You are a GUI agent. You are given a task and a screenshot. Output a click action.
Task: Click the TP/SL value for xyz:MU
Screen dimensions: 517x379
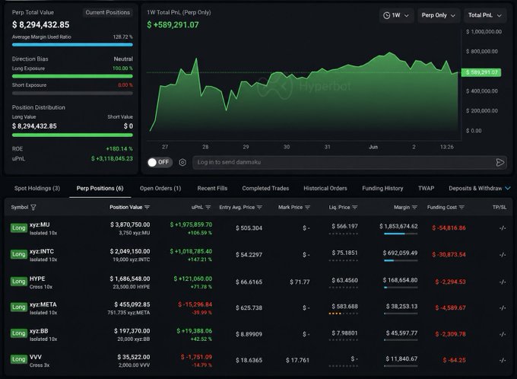503,228
